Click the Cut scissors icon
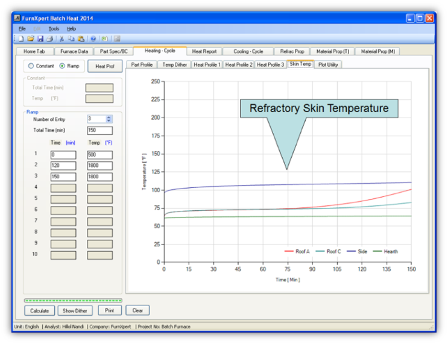Viewport: 448px width, 344px height. pos(62,39)
